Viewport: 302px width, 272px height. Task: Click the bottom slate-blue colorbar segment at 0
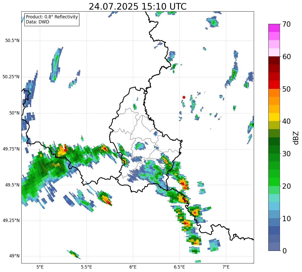(x=274, y=247)
